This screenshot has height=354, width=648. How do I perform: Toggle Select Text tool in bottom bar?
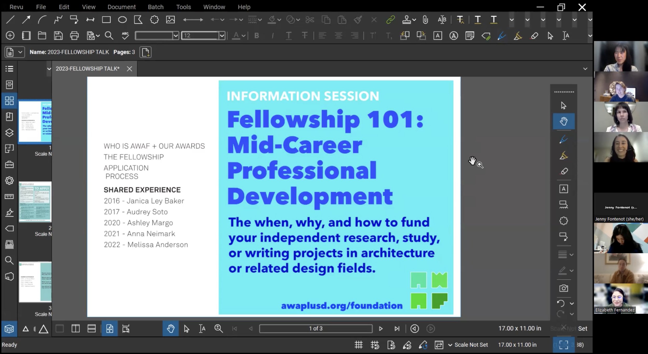(202, 329)
